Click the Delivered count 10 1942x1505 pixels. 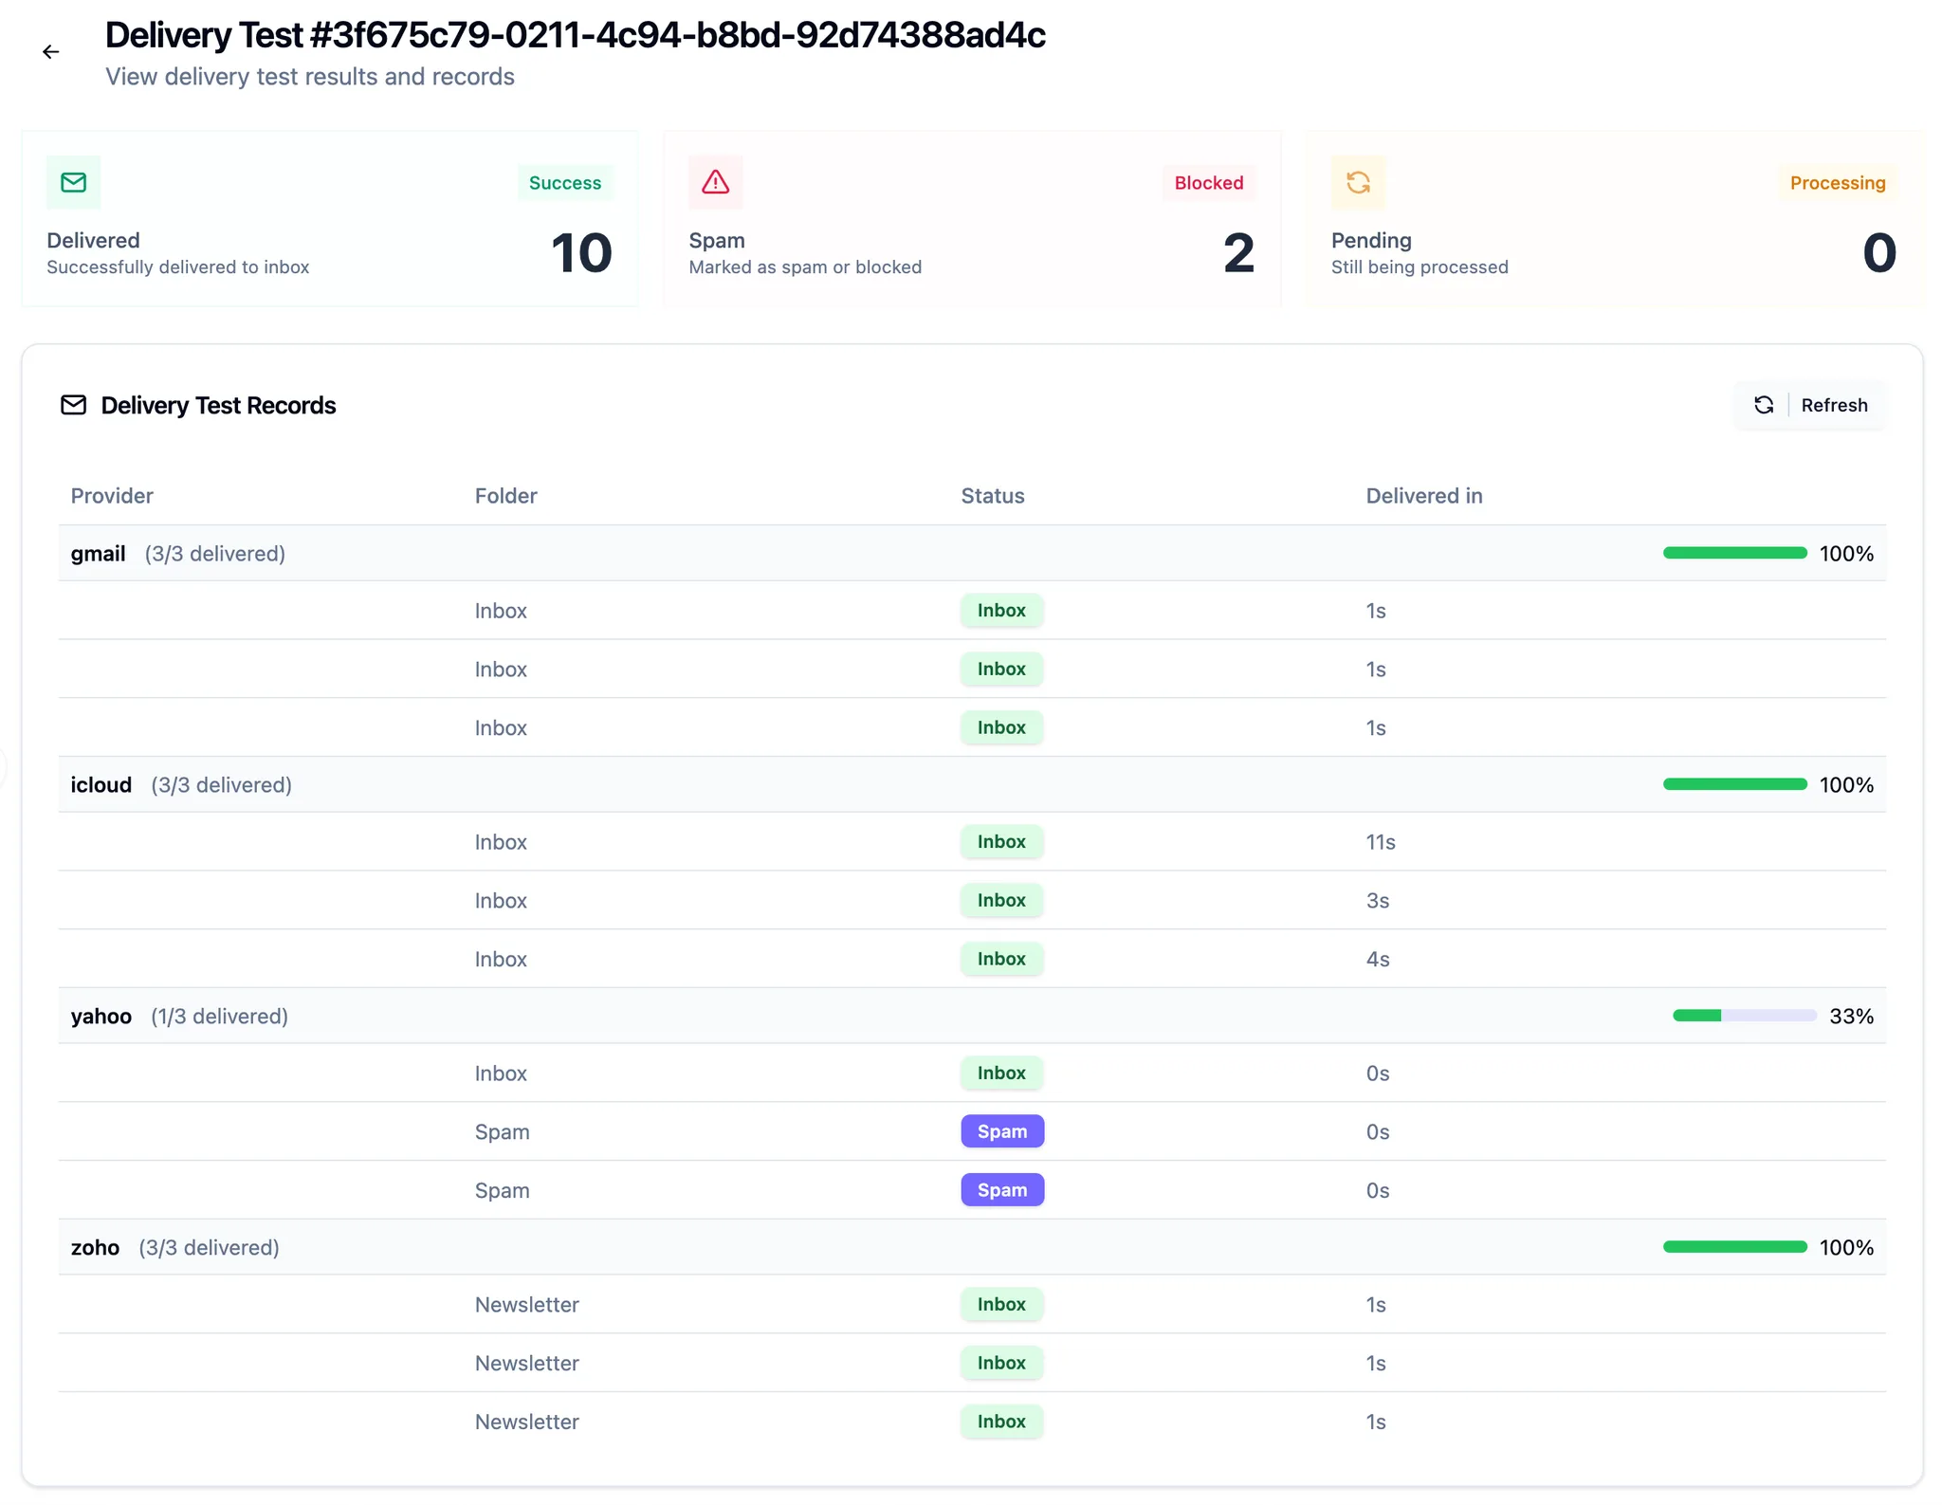coord(581,253)
